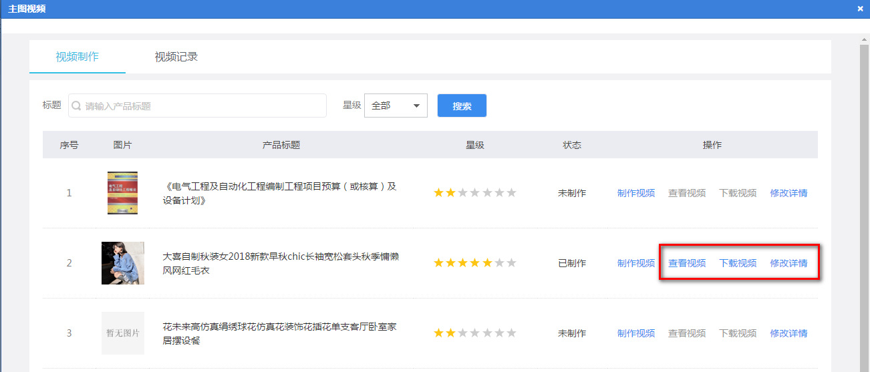Focus the product title input field
This screenshot has height=372, width=870.
tap(200, 106)
